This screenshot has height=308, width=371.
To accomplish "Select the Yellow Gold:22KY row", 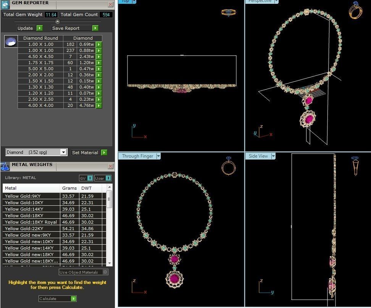I will tap(55, 229).
